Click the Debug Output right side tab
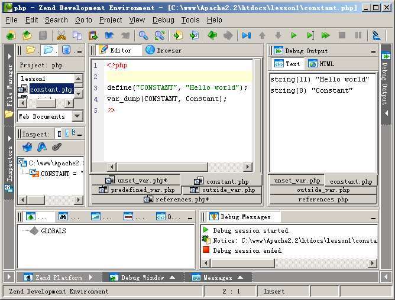This screenshot has width=395, height=300. click(386, 85)
